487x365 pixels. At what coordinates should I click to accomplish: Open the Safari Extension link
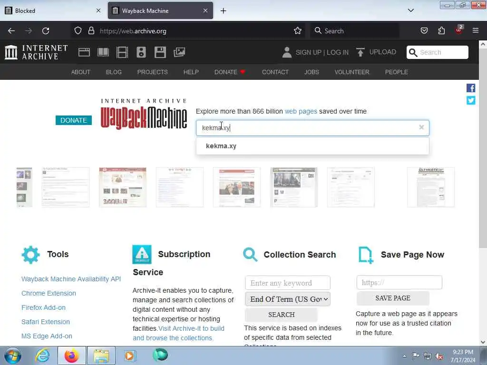[x=46, y=322]
